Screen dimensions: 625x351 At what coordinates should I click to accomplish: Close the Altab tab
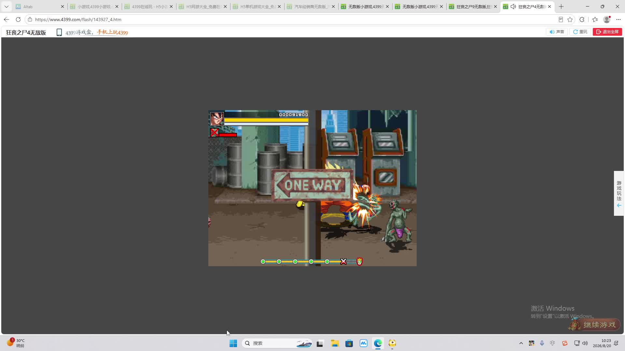point(62,6)
